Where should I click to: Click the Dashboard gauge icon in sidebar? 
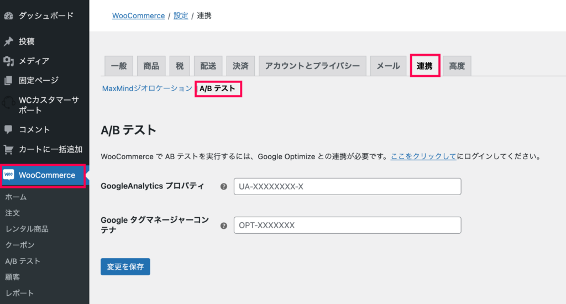(8, 16)
